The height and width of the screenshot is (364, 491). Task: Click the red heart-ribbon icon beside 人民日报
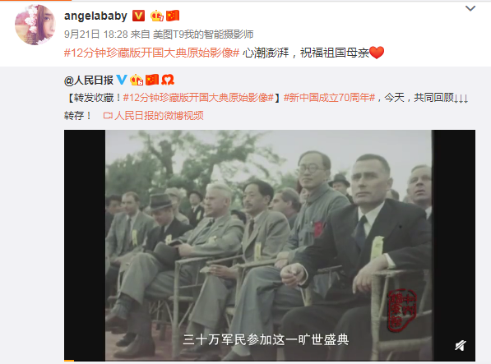[x=168, y=80]
